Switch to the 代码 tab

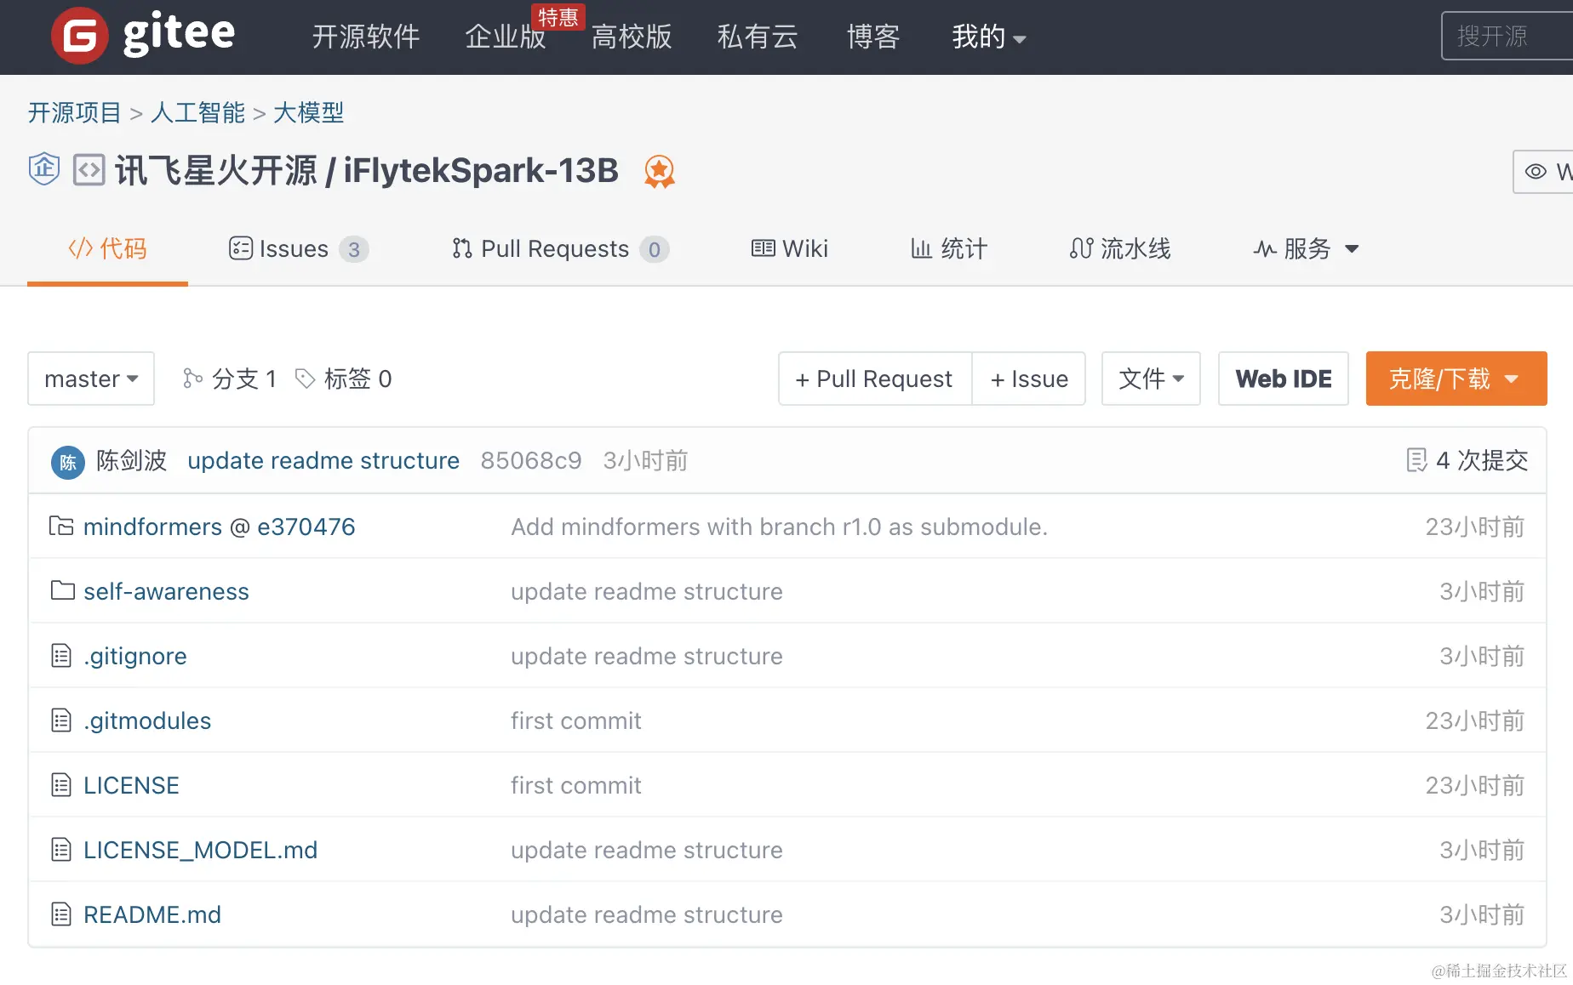tap(107, 249)
